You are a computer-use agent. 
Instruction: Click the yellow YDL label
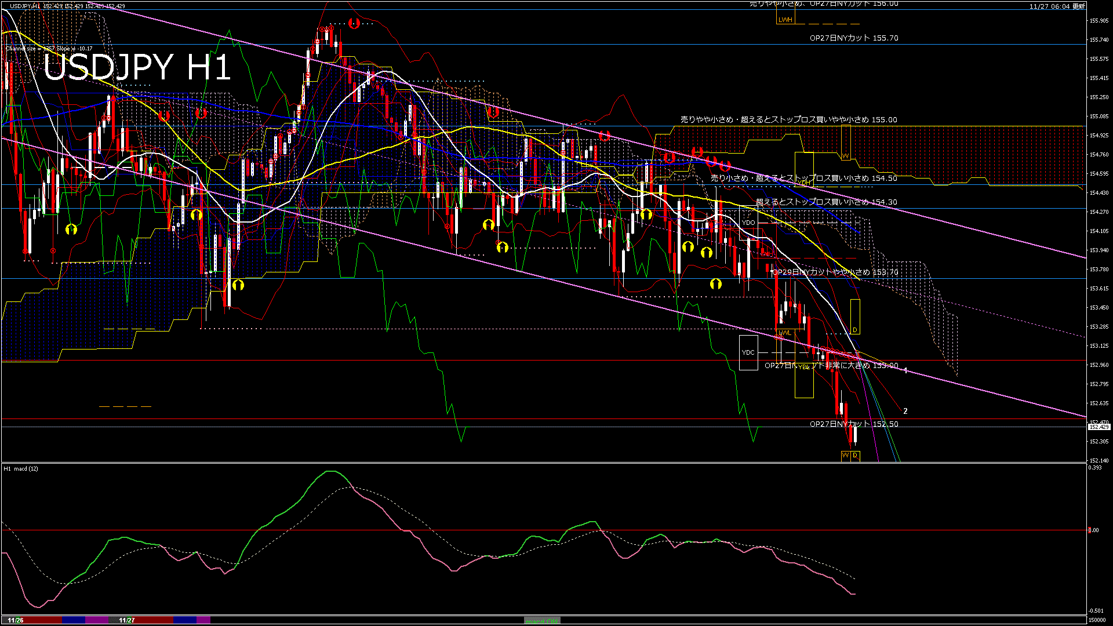(803, 367)
